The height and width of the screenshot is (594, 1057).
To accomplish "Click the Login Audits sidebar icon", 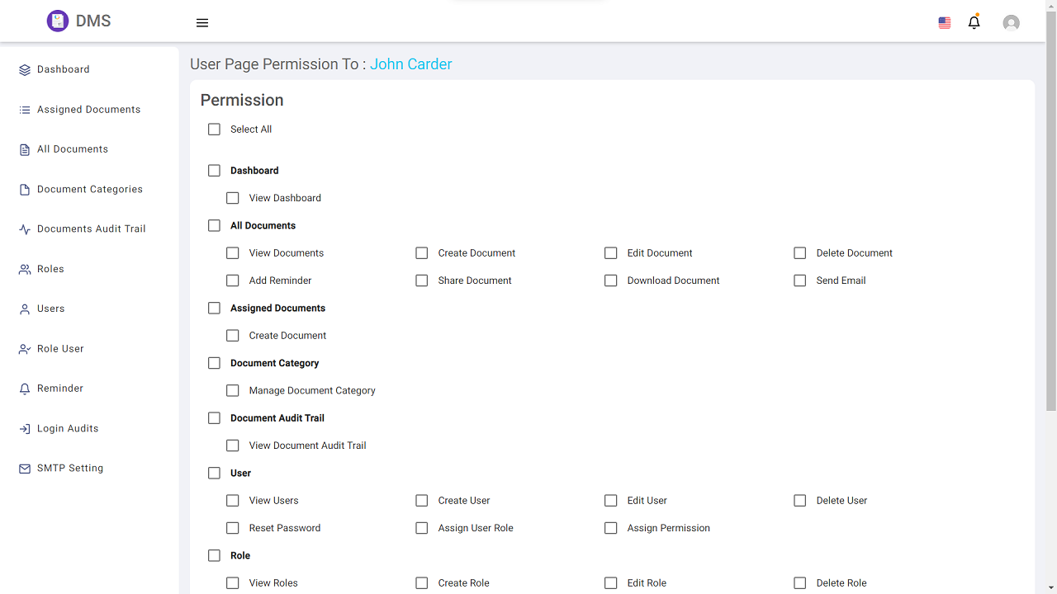I will coord(25,429).
